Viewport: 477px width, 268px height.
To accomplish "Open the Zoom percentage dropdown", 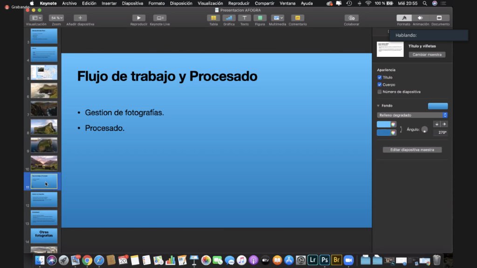I will point(56,18).
